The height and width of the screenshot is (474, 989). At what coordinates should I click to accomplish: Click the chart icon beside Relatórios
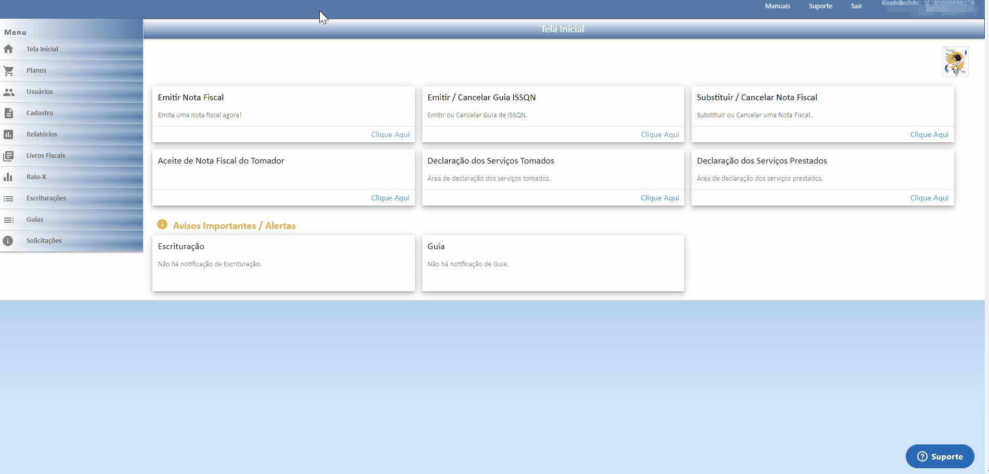tap(8, 134)
